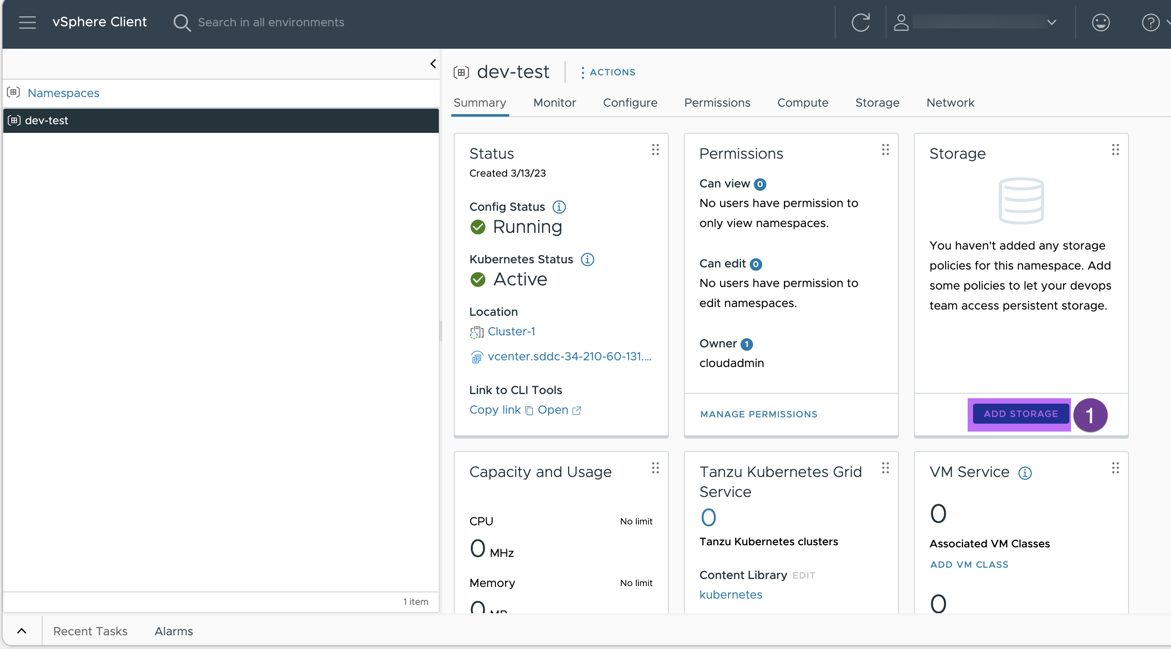
Task: Click the Kubernetes Status info icon
Action: point(587,259)
